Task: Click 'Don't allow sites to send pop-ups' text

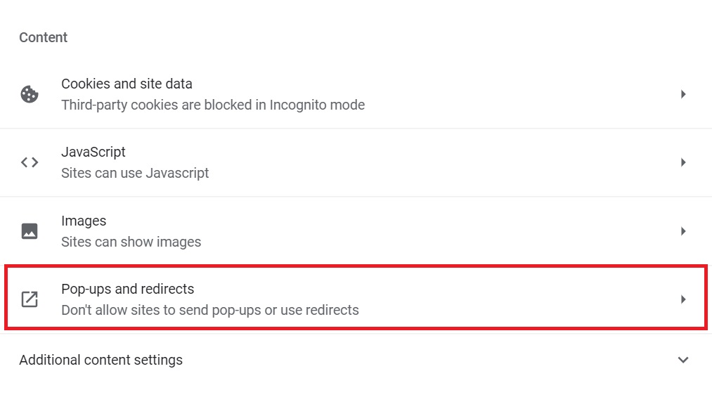Action: 209,310
